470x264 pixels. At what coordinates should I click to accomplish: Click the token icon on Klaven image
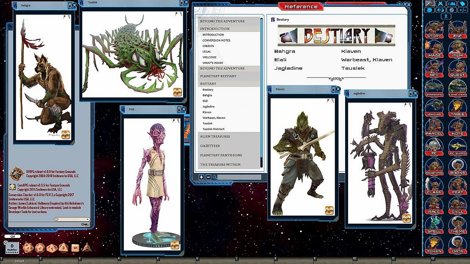tap(329, 210)
